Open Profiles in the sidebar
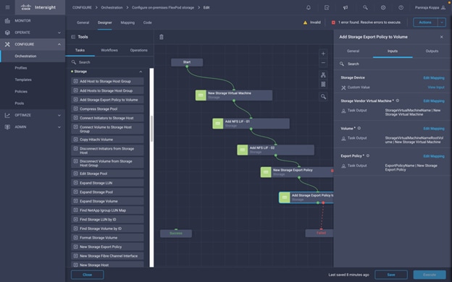 [21, 68]
